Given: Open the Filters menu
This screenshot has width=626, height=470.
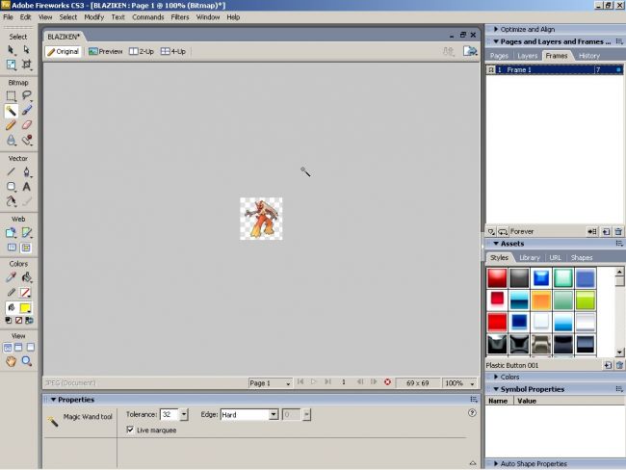Looking at the screenshot, I should click(180, 17).
